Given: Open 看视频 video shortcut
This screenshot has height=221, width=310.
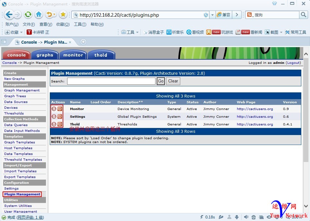Looking at the screenshot, I should [x=195, y=32].
